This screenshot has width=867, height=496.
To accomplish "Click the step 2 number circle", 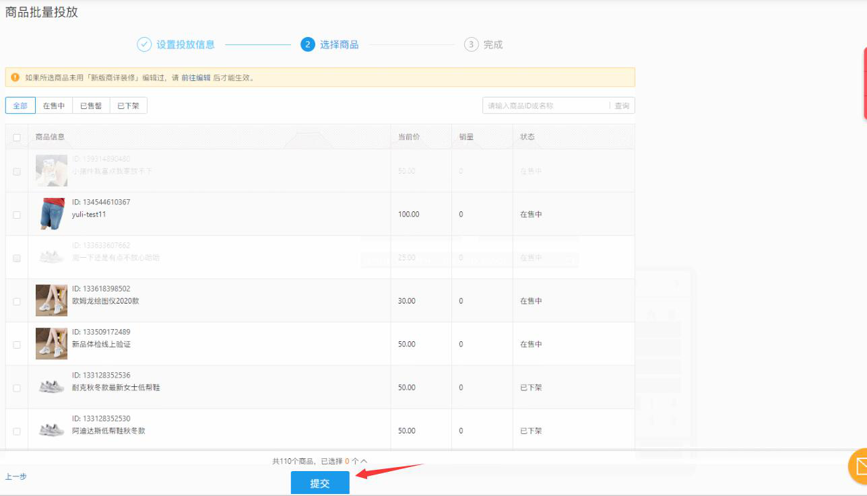I will click(308, 44).
